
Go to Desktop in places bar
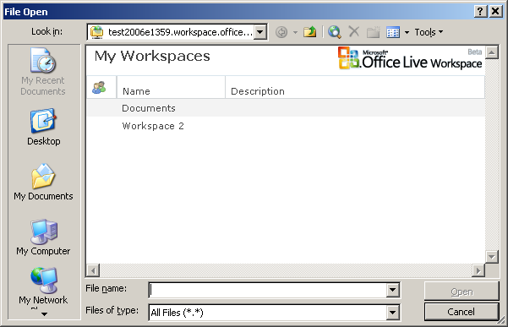43,128
